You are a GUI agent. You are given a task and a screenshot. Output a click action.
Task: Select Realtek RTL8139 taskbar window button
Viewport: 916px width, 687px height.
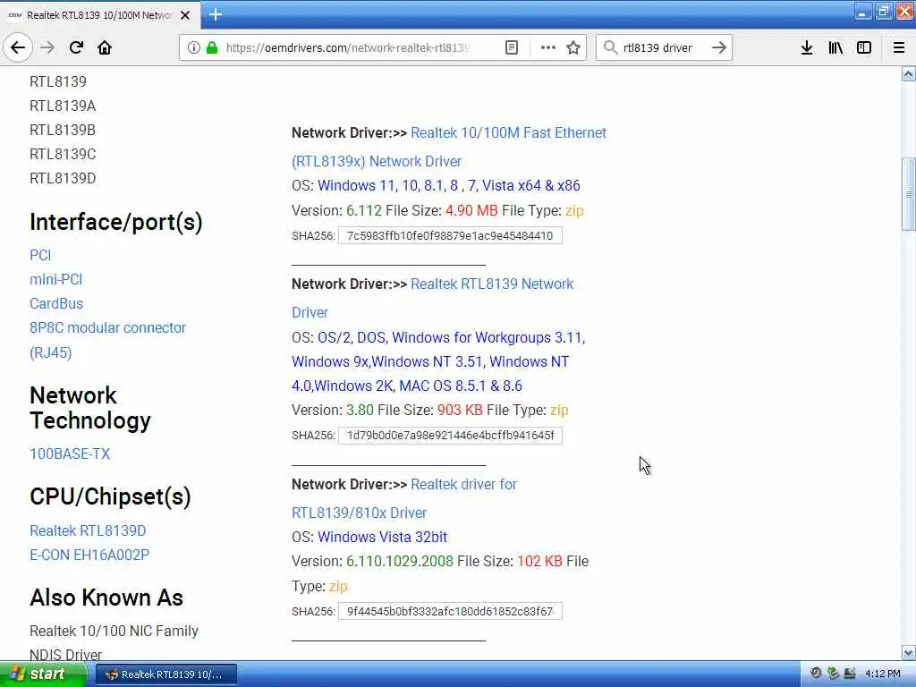[x=165, y=674]
